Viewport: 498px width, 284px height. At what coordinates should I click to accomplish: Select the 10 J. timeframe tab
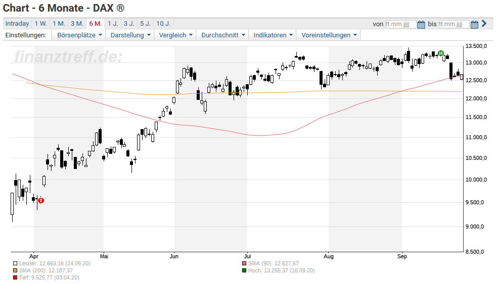[163, 23]
